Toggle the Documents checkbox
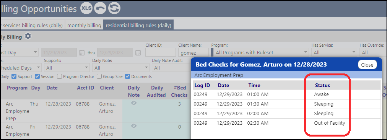Screen dimensions: 387x140 coord(128,76)
